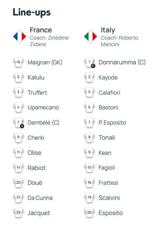Viewport: 168px width, 226px height.
Task: Open player Kalulu's profile
Action: tap(36, 77)
